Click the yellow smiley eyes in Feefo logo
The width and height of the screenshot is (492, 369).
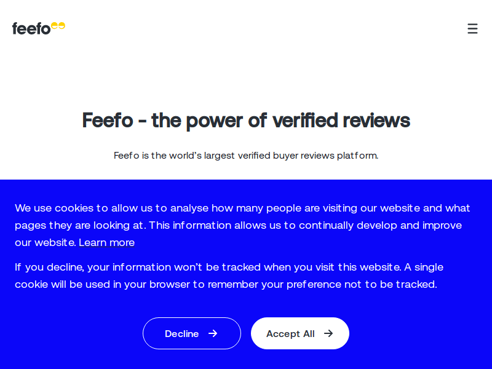(57, 25)
